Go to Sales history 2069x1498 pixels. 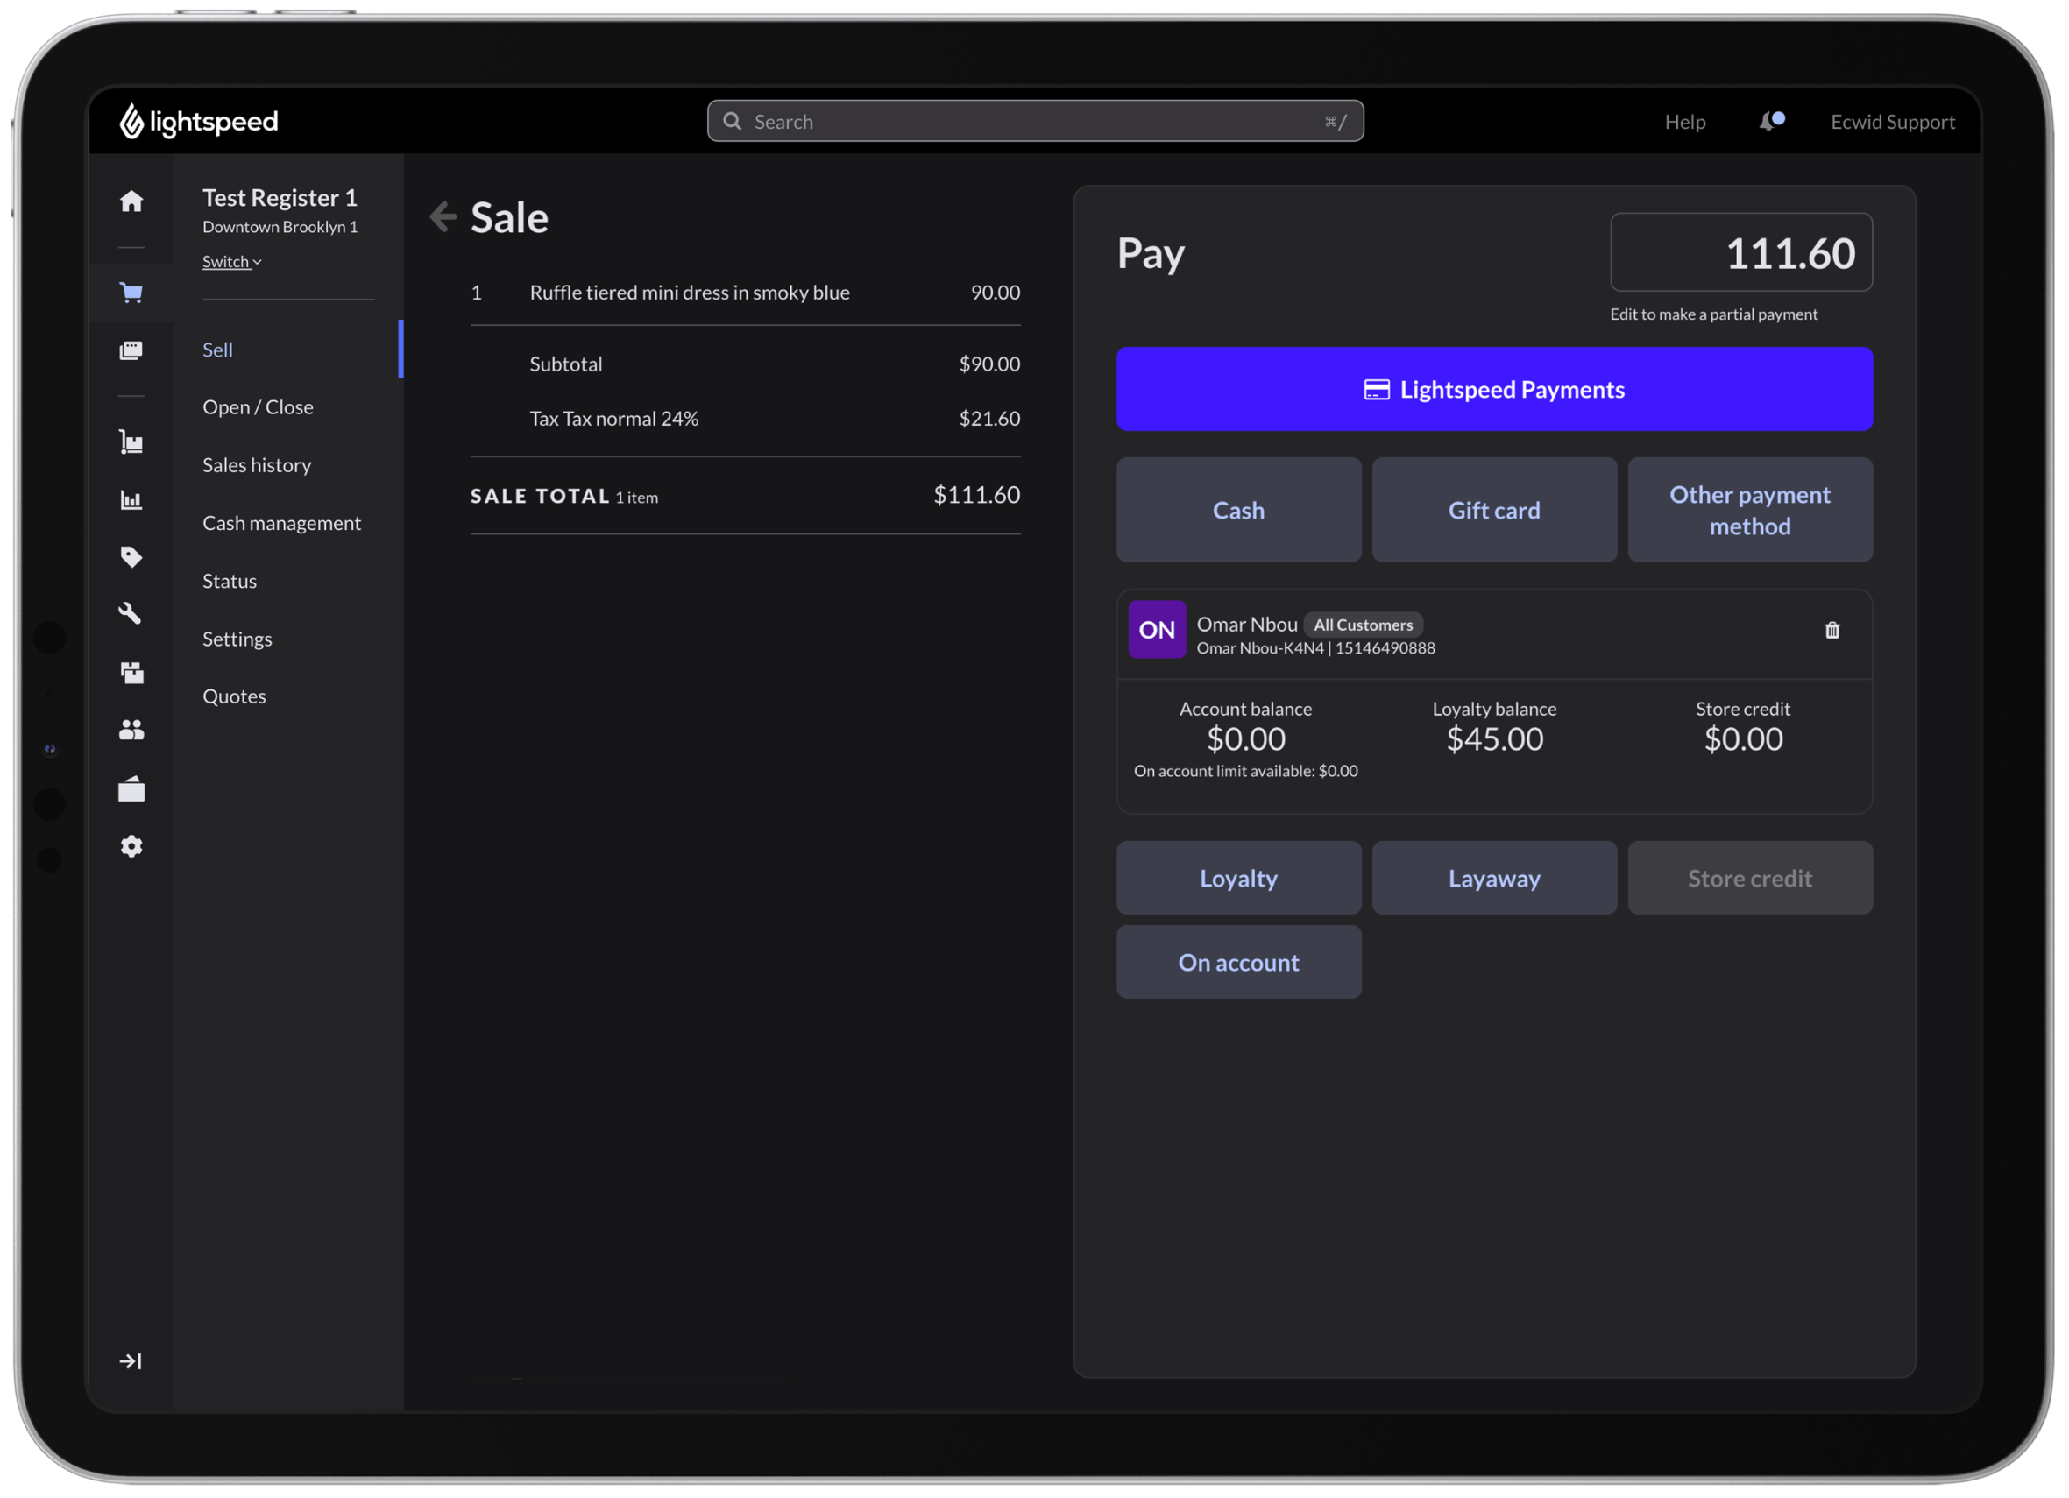[x=258, y=465]
